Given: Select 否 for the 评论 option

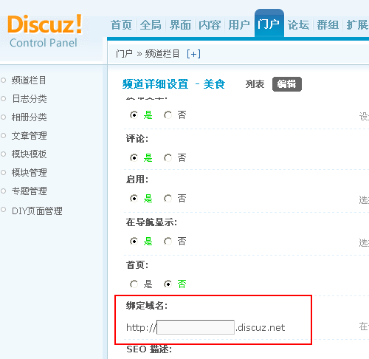Looking at the screenshot, I should [x=168, y=158].
